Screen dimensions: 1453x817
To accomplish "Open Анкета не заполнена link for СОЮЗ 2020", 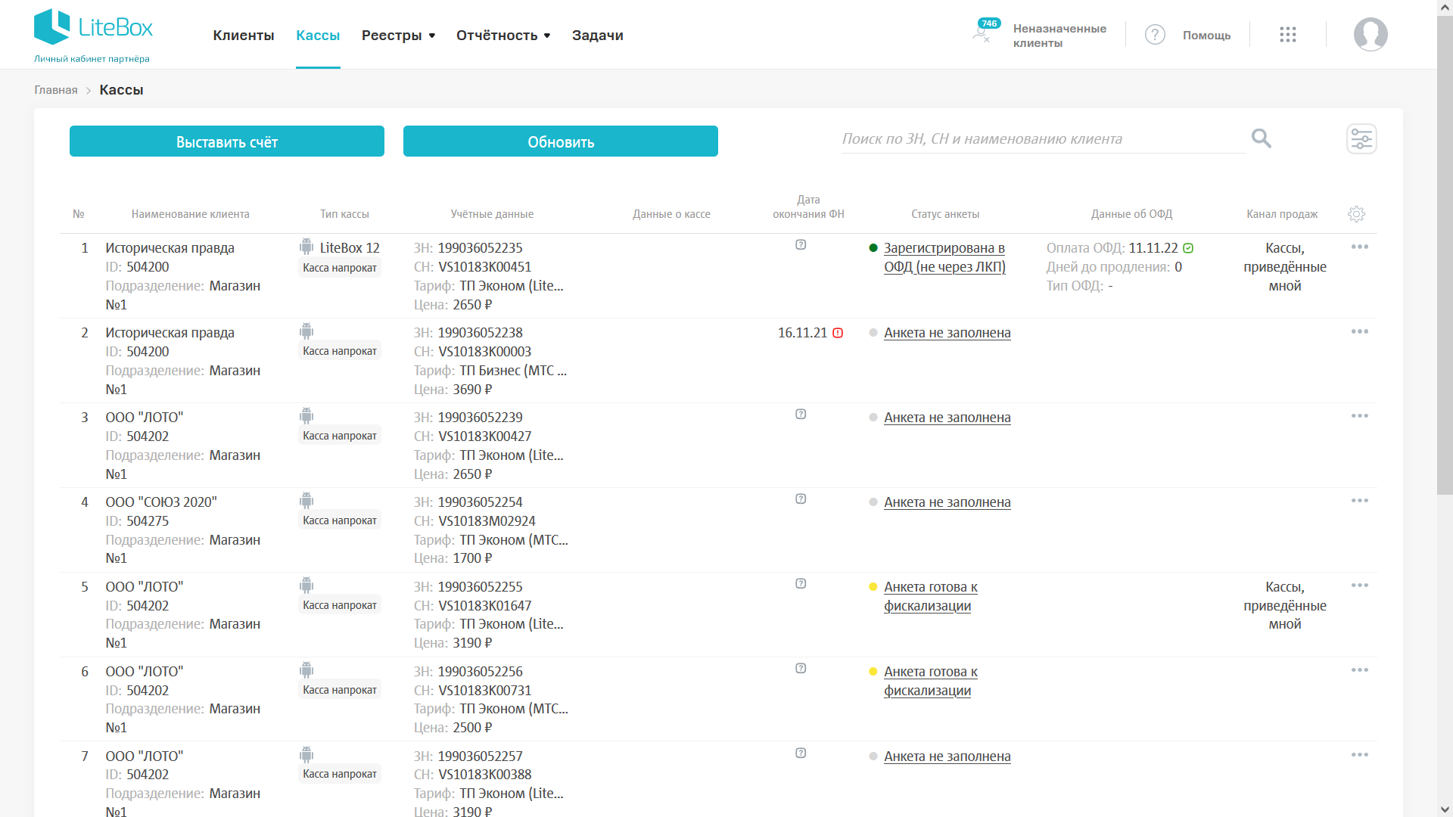I will [947, 502].
